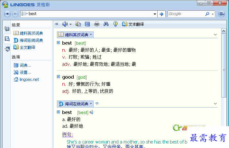Go back with the navigation back arrow
Viewport: 229px width, 148px height.
(x=7, y=14)
